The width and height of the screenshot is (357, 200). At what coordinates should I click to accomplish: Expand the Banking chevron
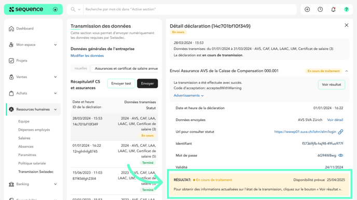point(56,184)
